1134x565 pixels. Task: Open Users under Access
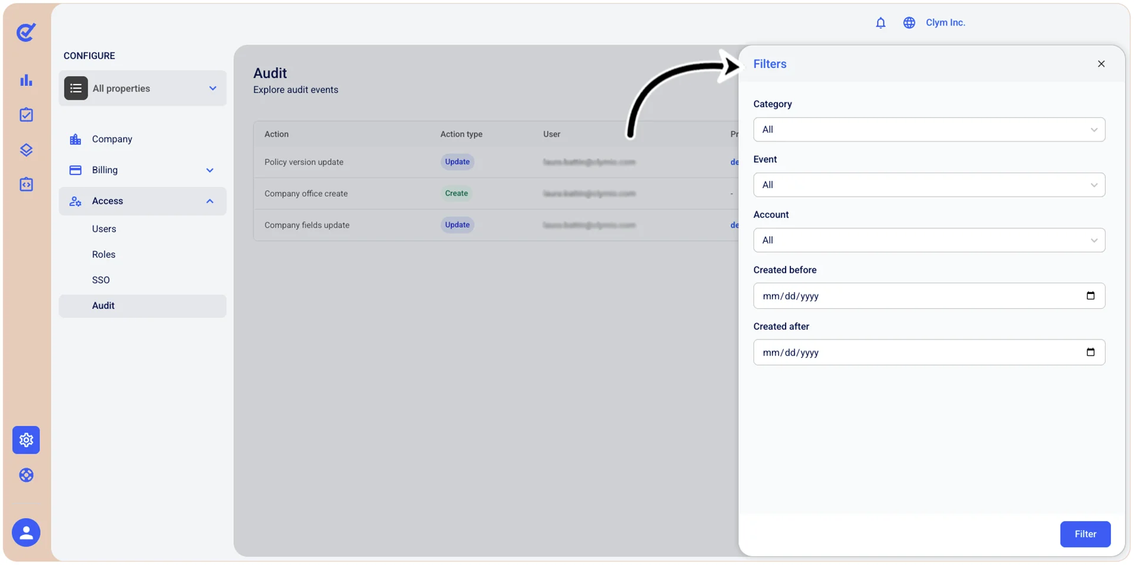[x=104, y=229]
